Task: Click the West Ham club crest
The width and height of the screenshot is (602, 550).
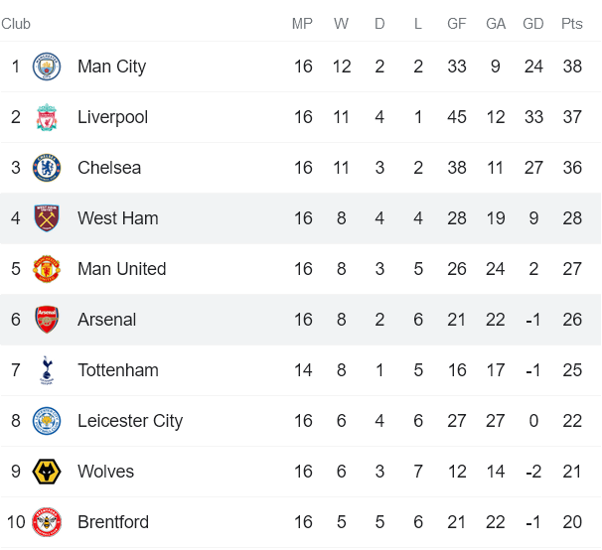Action: coord(47,218)
